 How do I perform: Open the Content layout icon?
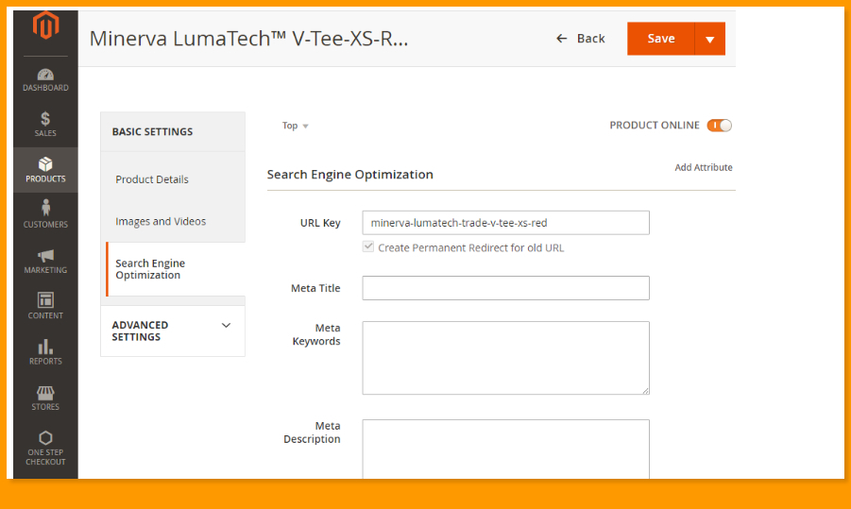pos(45,300)
